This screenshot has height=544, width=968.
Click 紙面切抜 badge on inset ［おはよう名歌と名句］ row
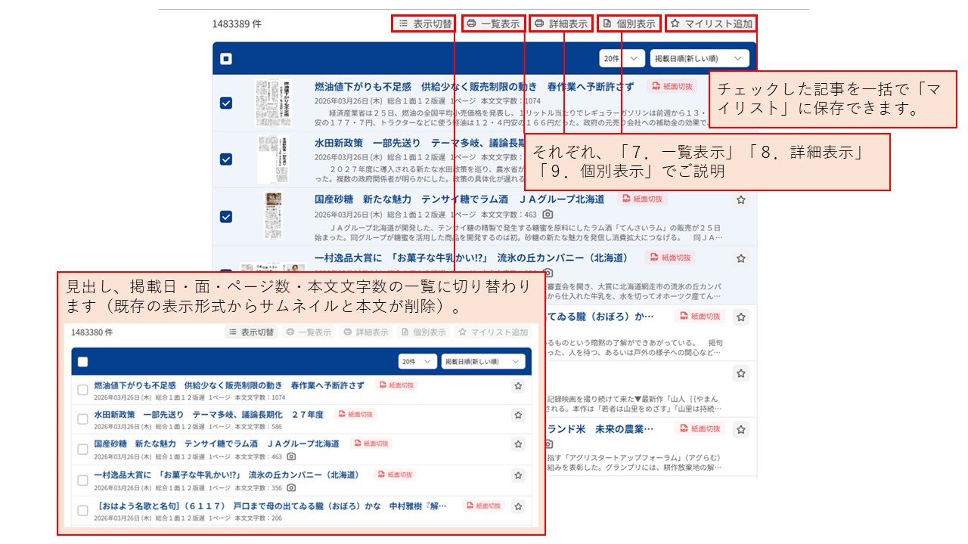482,505
